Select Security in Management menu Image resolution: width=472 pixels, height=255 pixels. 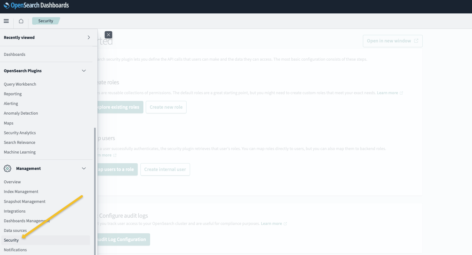point(46,240)
